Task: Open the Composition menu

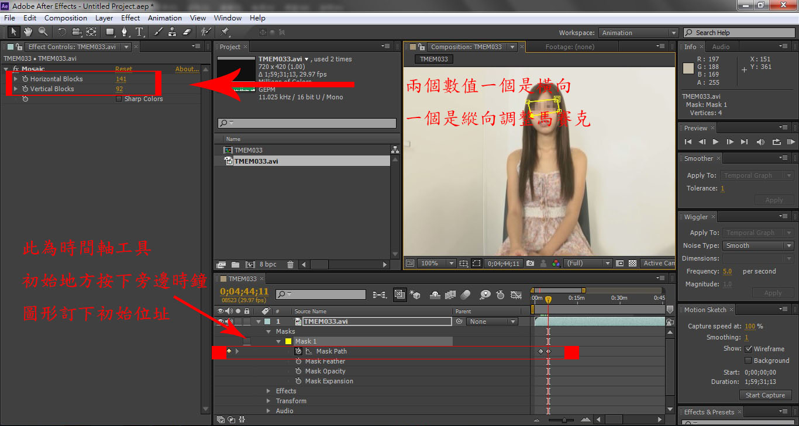Action: tap(66, 18)
